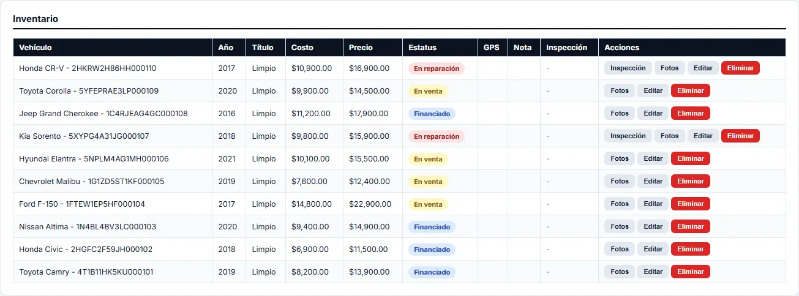
Task: Remove the Toyota Camry with Eliminar
Action: (691, 272)
